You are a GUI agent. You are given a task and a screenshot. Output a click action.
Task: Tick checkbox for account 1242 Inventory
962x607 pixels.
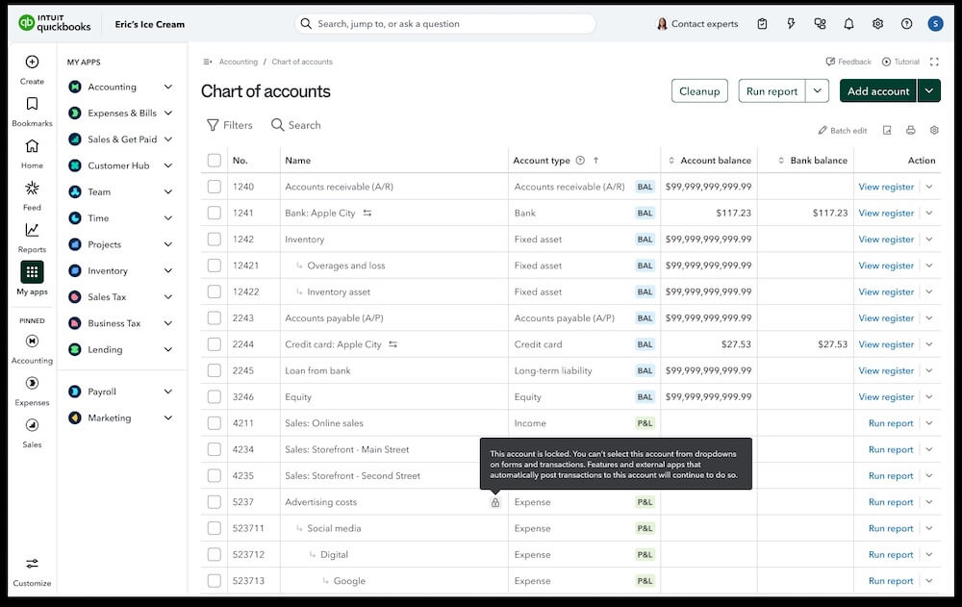pyautogui.click(x=215, y=240)
